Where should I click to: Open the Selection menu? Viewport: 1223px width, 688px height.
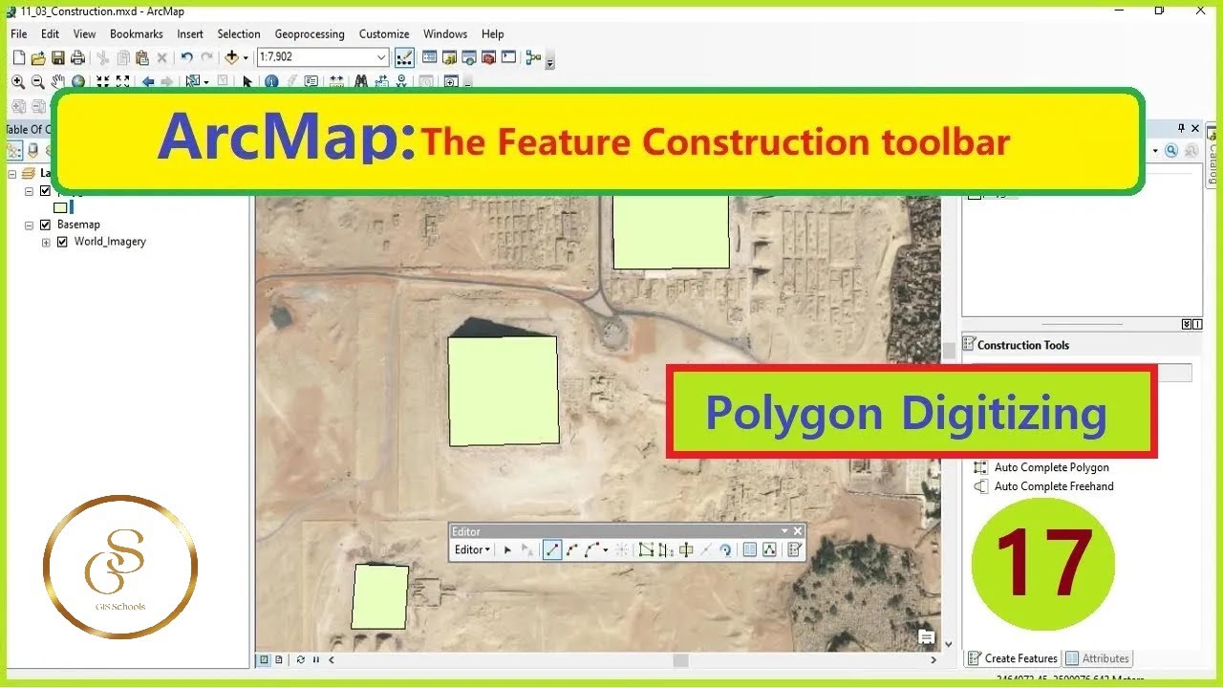tap(239, 33)
